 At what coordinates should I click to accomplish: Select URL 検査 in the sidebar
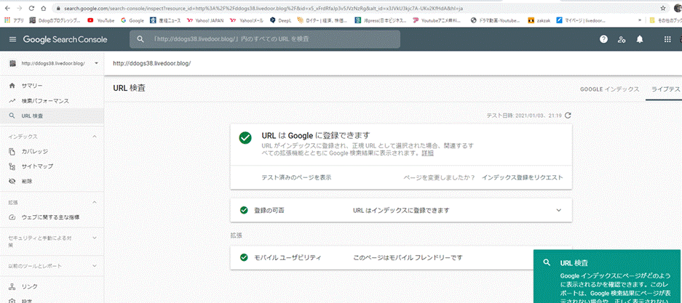coord(52,116)
